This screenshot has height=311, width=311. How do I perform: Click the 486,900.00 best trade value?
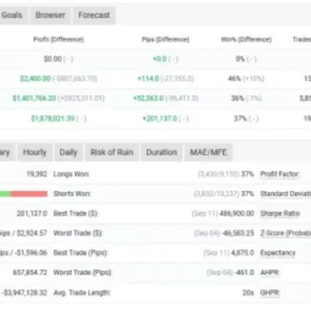(x=236, y=214)
